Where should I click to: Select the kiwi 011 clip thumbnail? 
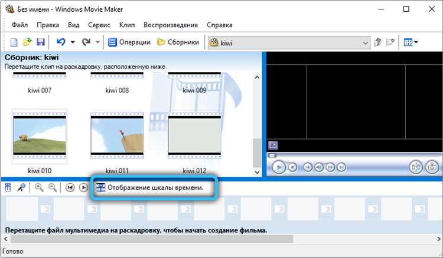117,135
